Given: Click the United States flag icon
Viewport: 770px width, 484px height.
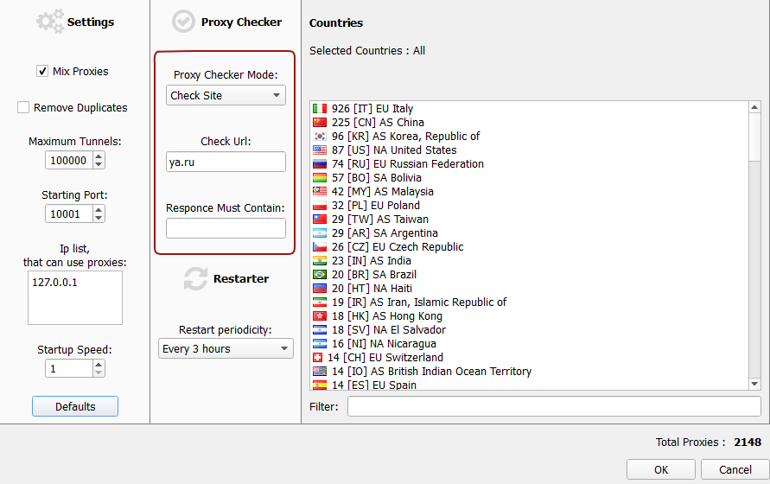Looking at the screenshot, I should tap(320, 150).
